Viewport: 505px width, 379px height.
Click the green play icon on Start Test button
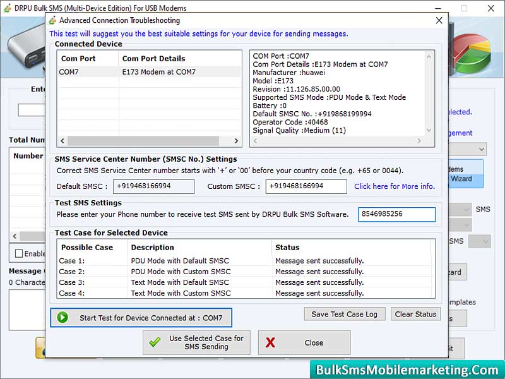point(62,318)
